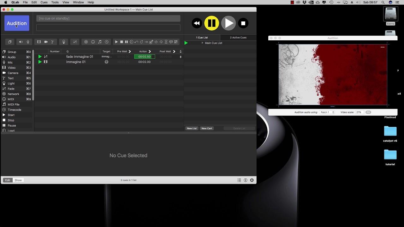Screen dimensions: 404x227
Task: Add a Timecode cue using clock icon
Action: [x=107, y=42]
